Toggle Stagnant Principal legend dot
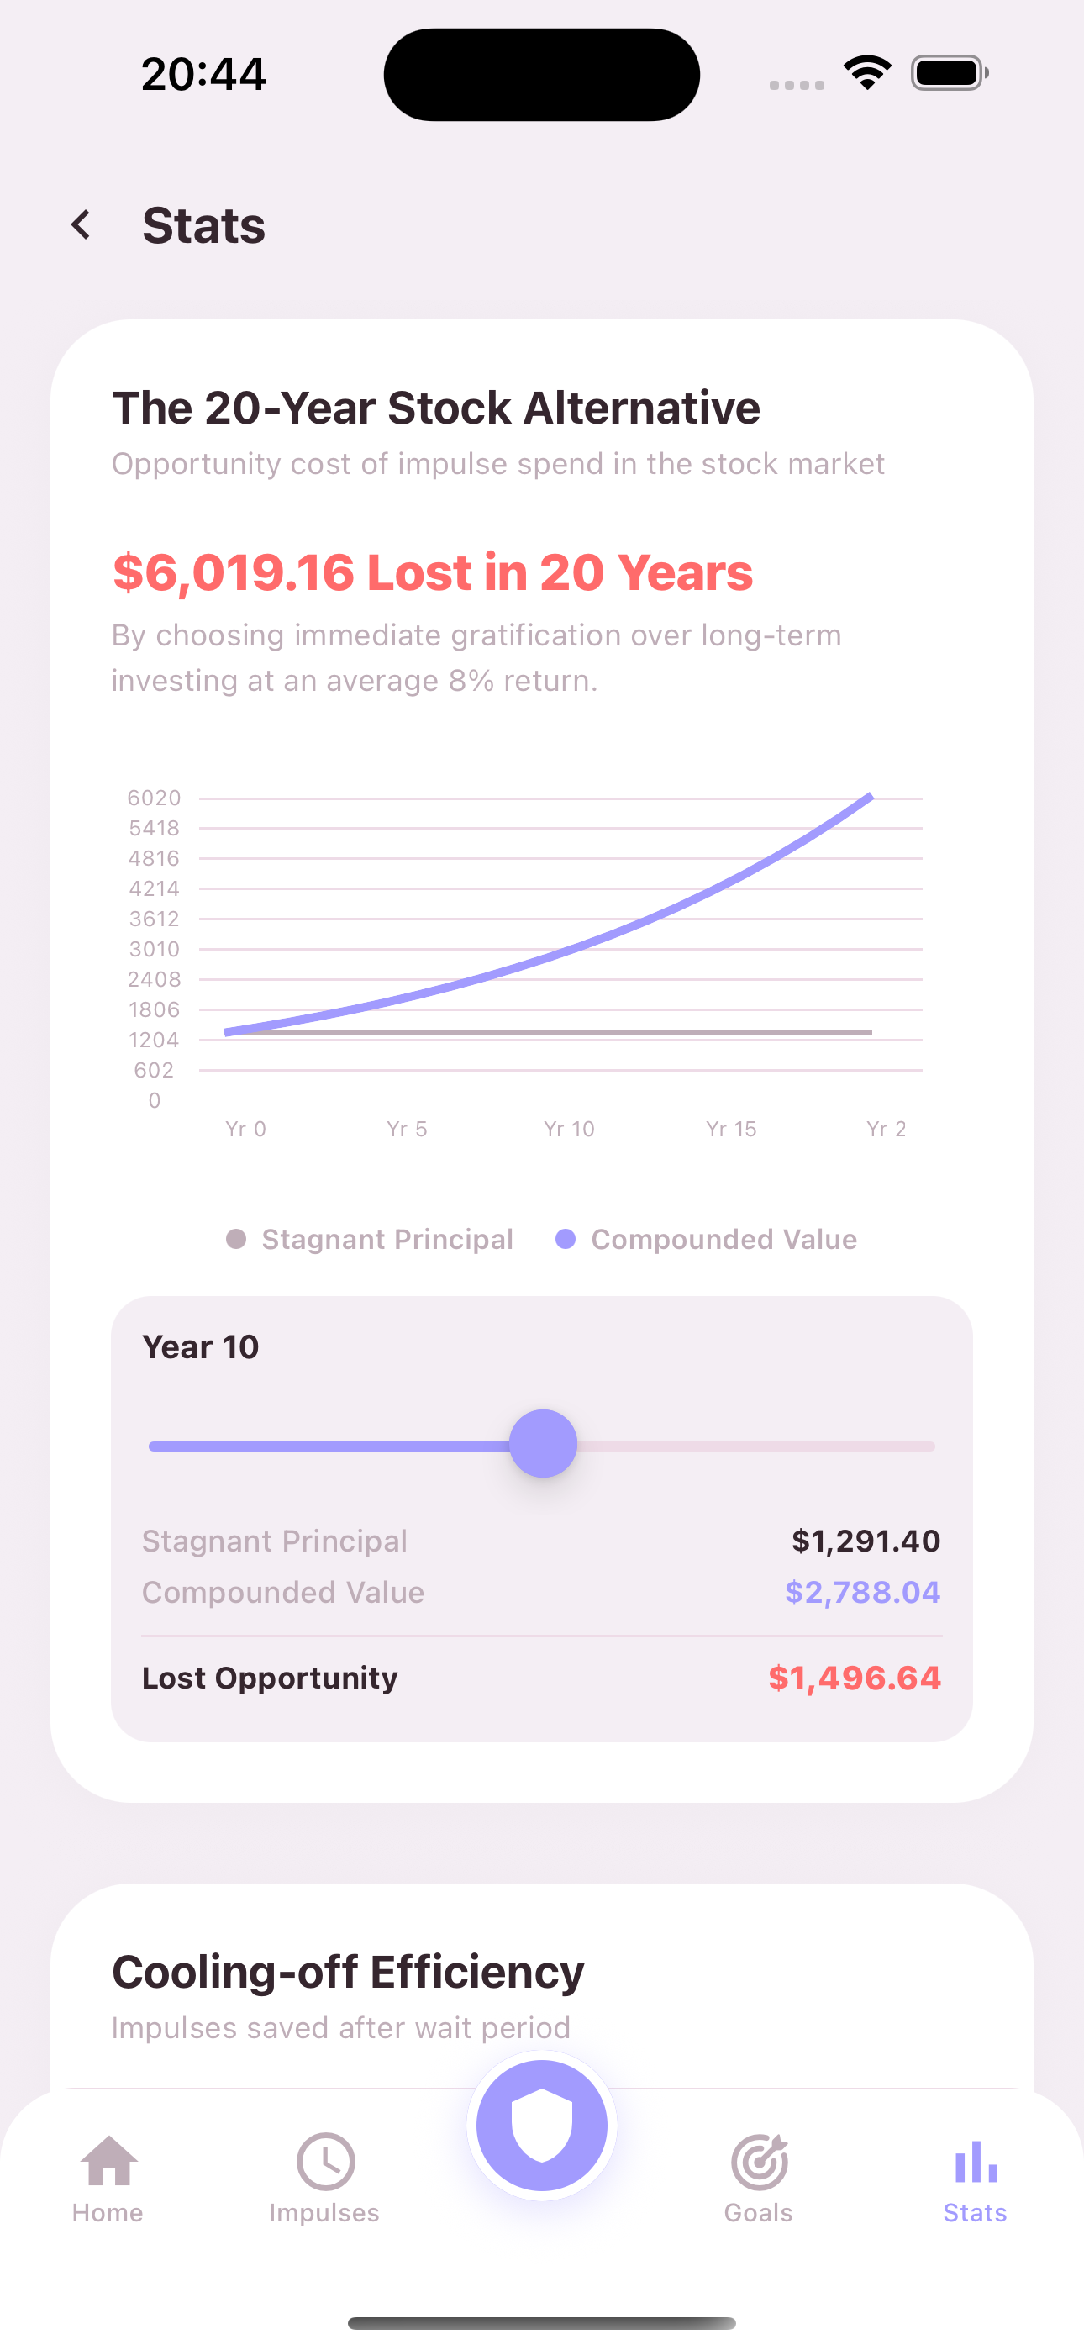 (236, 1239)
